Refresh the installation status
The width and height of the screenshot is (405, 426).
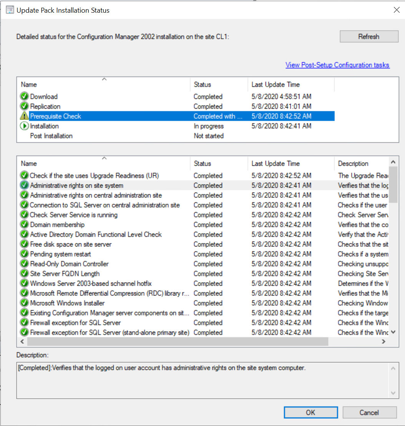369,37
